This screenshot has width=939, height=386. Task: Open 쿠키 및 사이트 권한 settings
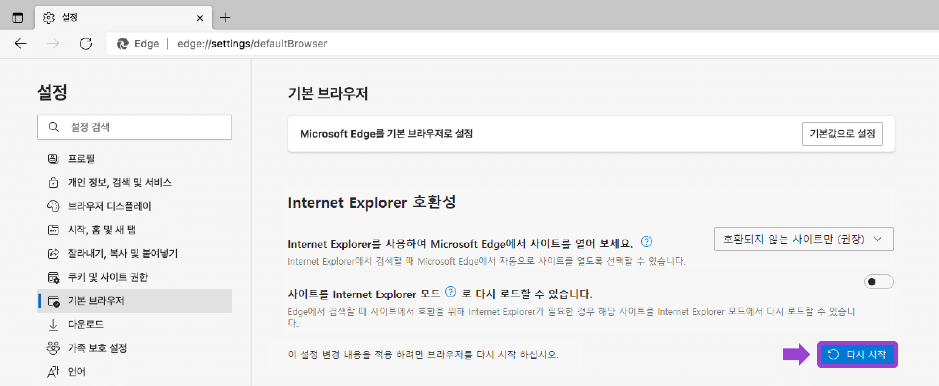pos(135,277)
